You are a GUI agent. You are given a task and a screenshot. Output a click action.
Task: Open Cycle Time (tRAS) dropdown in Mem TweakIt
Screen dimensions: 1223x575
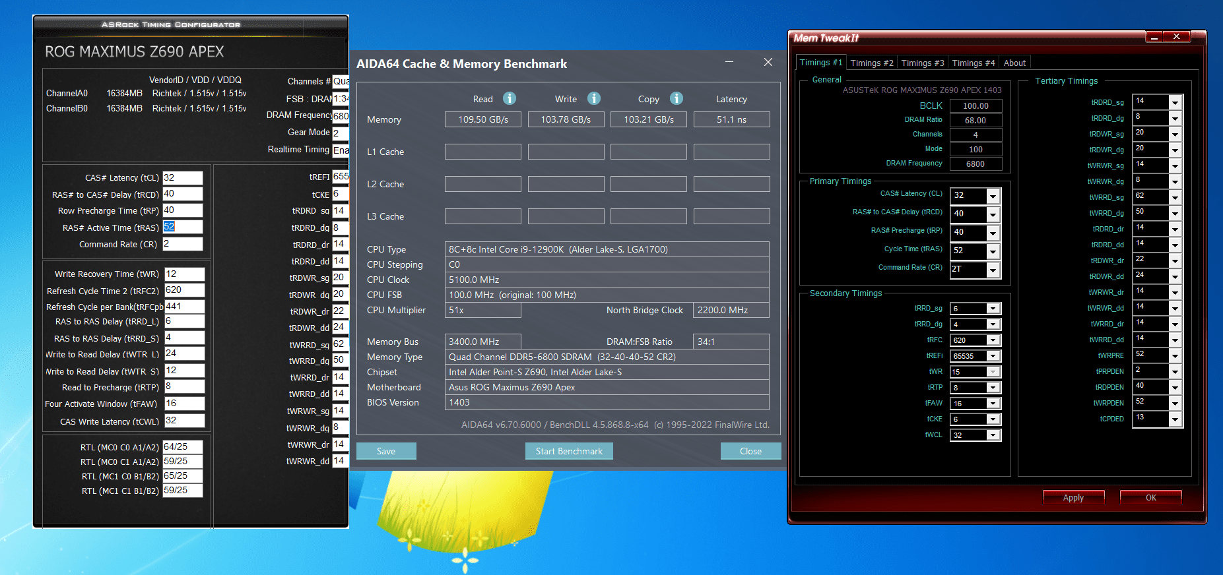click(x=993, y=251)
